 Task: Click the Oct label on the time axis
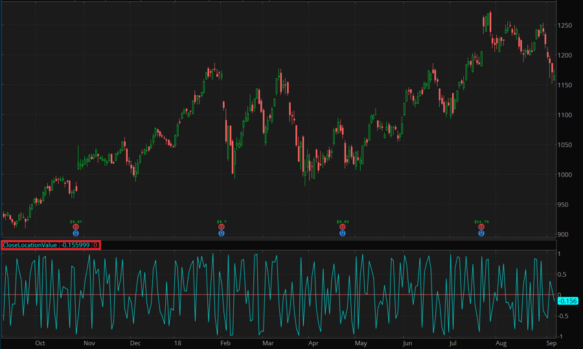tap(40, 343)
